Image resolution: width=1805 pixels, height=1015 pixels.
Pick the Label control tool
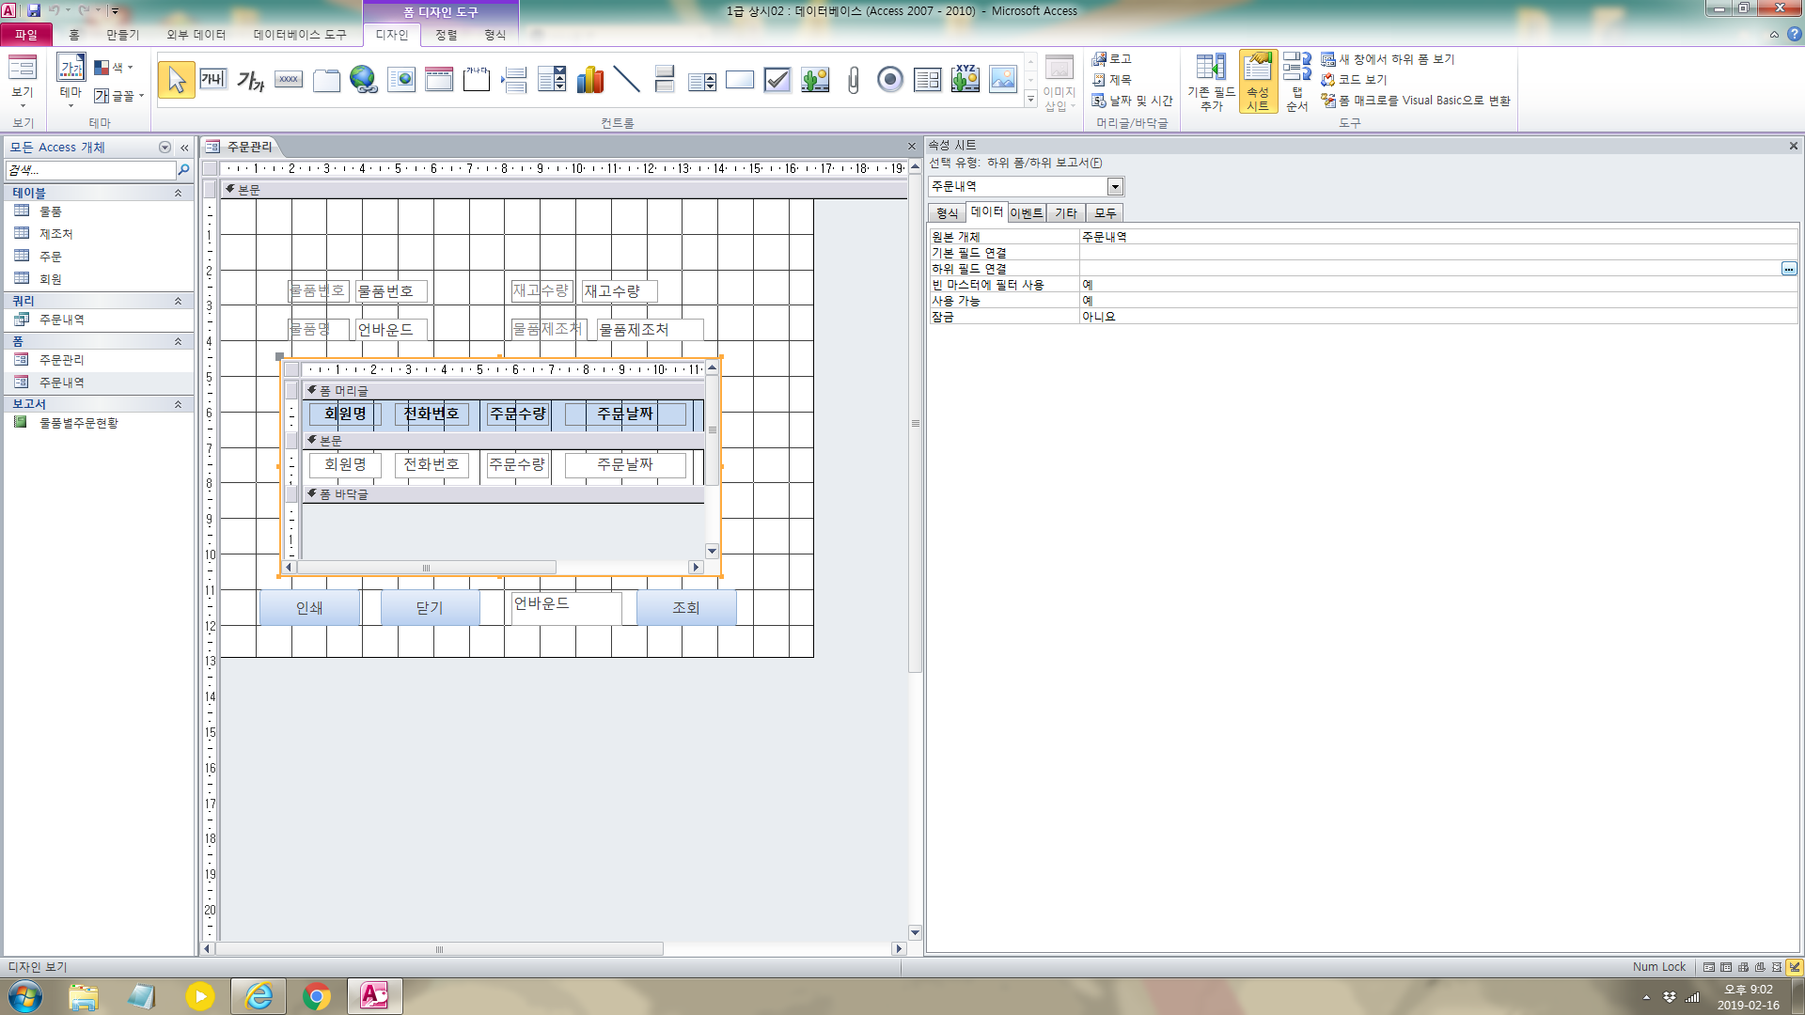[x=250, y=80]
